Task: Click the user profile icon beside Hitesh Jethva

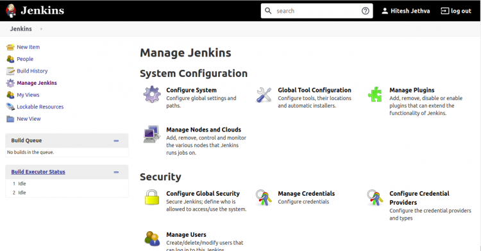Action: coord(385,11)
